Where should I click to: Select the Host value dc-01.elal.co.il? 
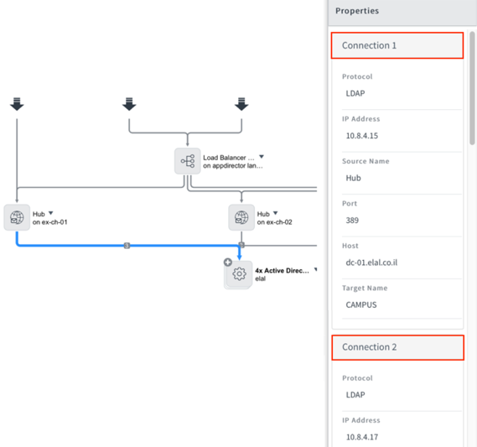click(371, 262)
